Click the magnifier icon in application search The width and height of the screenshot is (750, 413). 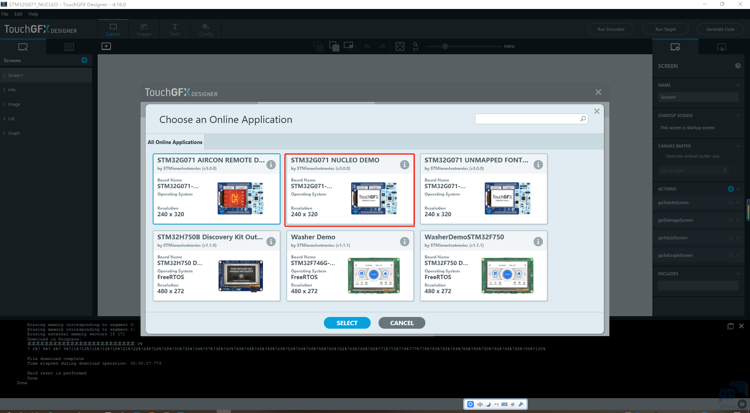point(583,119)
